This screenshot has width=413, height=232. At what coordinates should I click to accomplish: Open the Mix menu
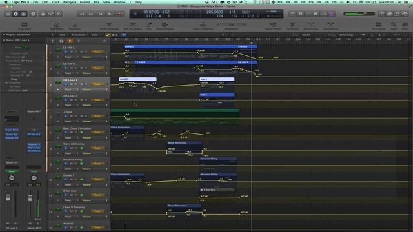pos(97,2)
